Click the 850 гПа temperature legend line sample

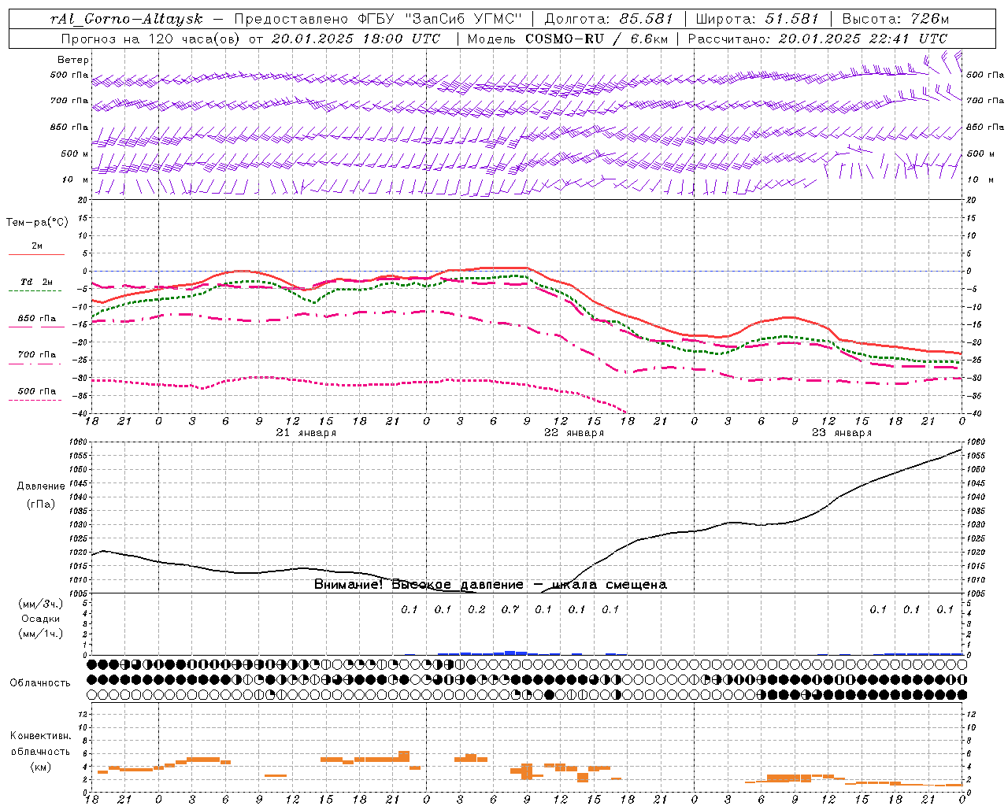(x=36, y=327)
